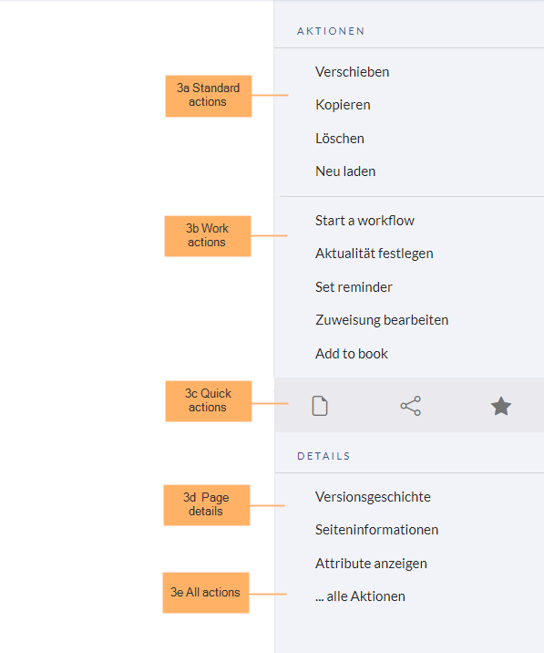544x653 pixels.
Task: Click Löschen to delete the page
Action: click(340, 139)
